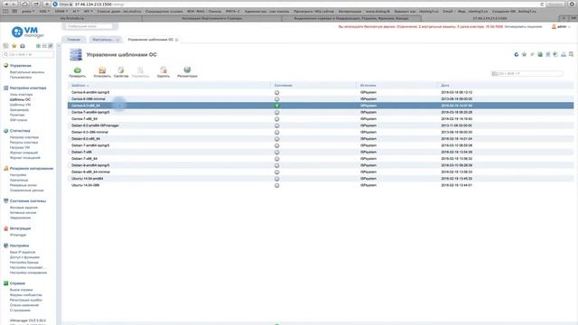Click the Установить (install) toolbar icon
Screen dimensions: 578x325
click(x=102, y=71)
